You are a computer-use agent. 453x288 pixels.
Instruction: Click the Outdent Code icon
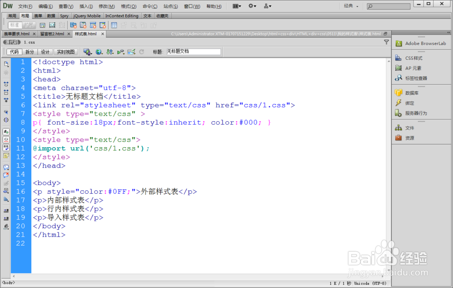(x=6, y=219)
